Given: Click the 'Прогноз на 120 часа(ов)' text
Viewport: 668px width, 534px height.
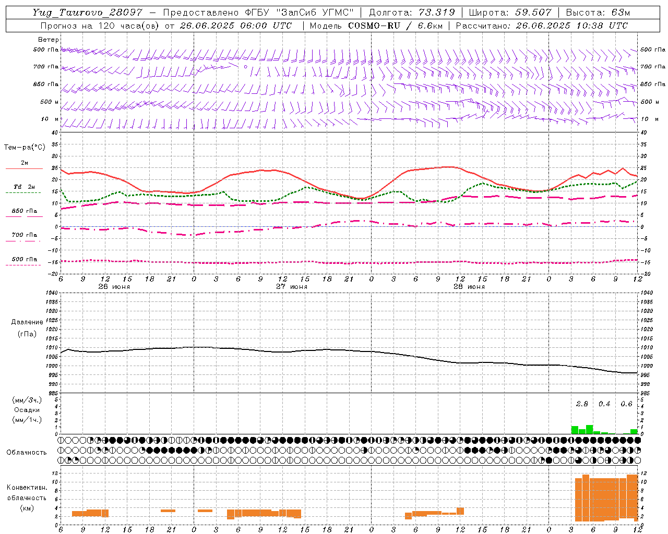Looking at the screenshot, I should pos(100,26).
